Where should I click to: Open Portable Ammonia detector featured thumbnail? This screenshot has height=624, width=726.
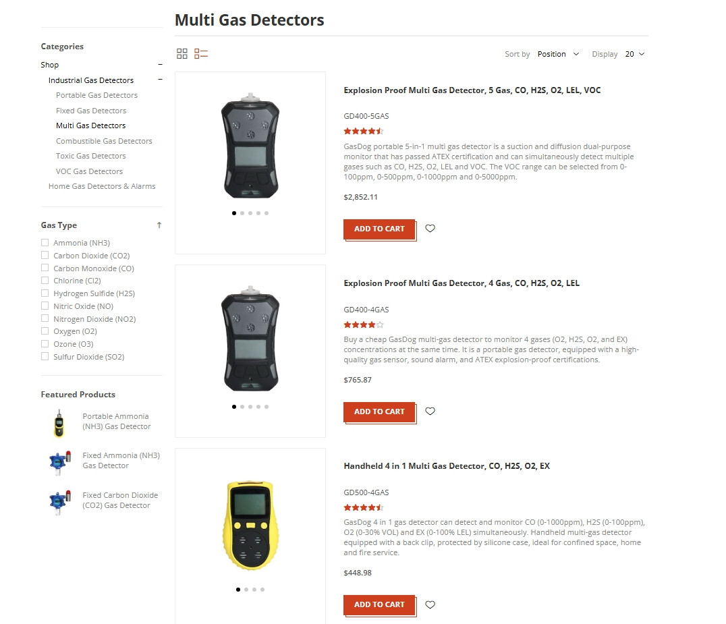pyautogui.click(x=59, y=423)
